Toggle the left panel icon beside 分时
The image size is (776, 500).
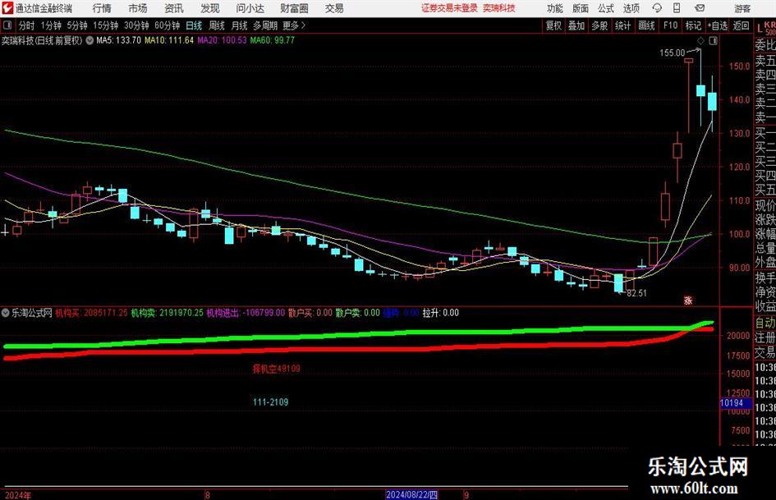[7, 25]
